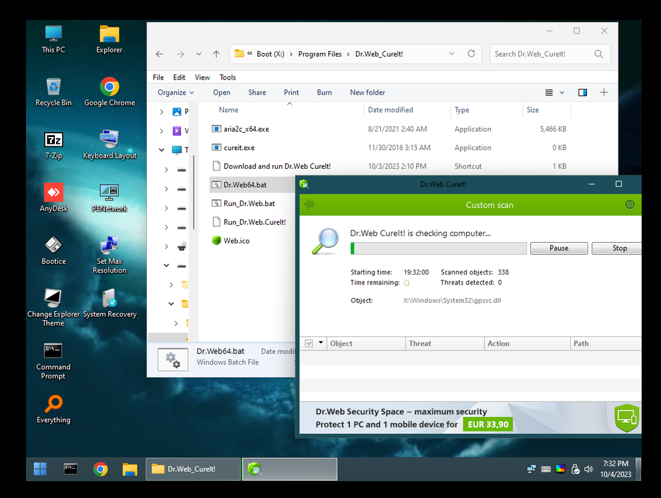The width and height of the screenshot is (661, 498).
Task: Go up one folder level
Action: click(x=216, y=54)
